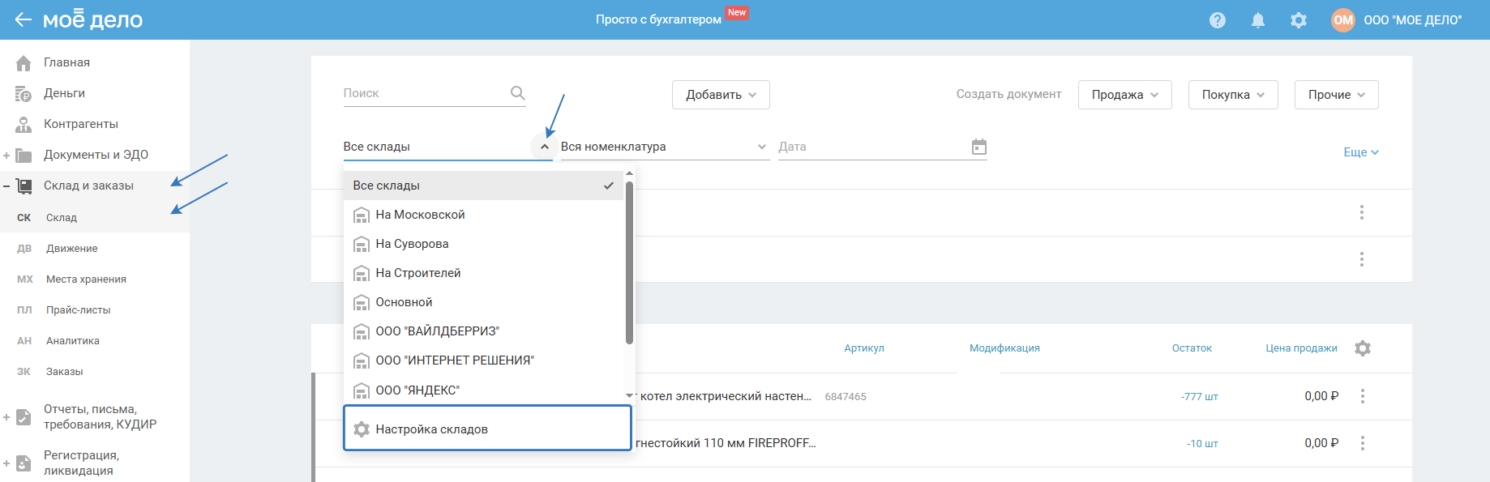This screenshot has width=1490, height=482.
Task: Expand Документы и ЭДО plus sign
Action: pos(6,155)
